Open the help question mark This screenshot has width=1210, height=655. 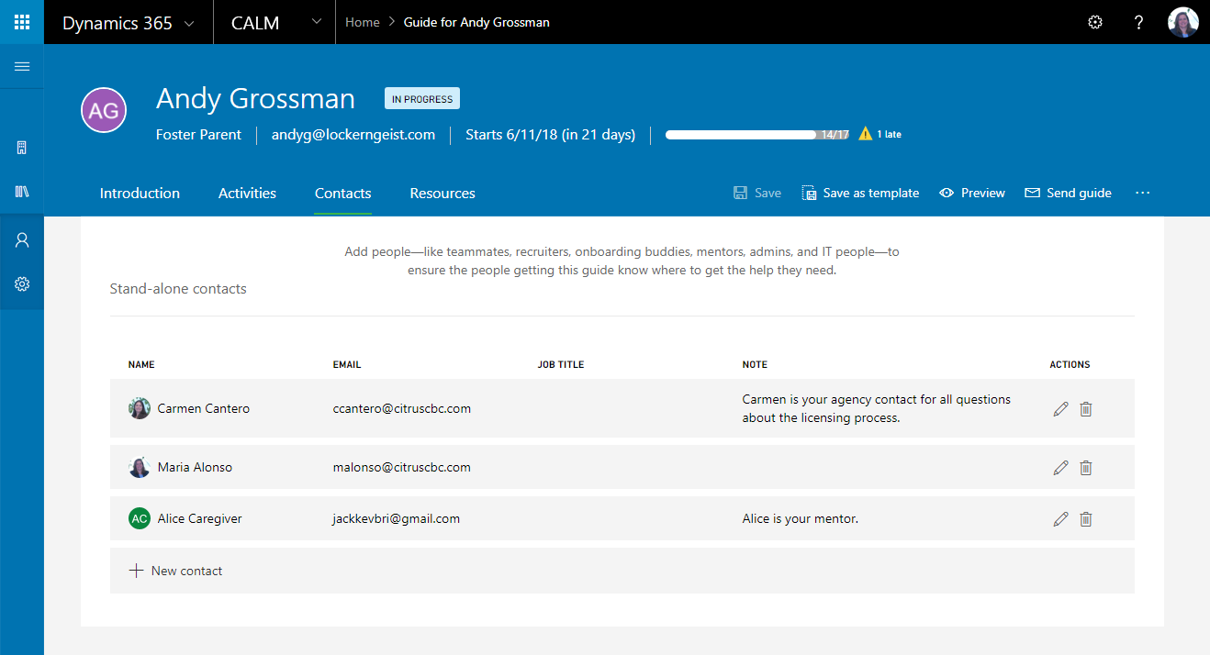coord(1139,22)
